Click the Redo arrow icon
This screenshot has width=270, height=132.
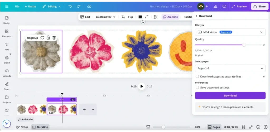(79, 6)
